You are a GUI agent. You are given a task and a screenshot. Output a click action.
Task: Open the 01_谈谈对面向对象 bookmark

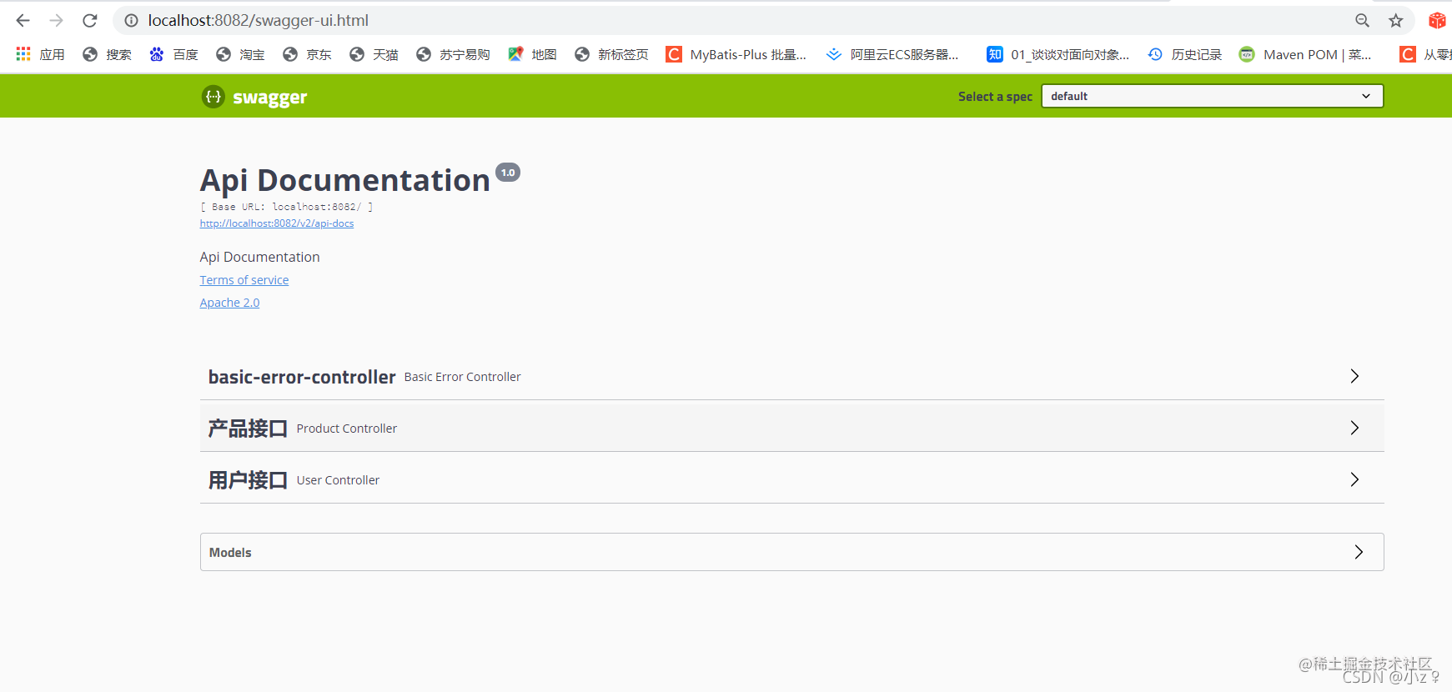pyautogui.click(x=1058, y=54)
